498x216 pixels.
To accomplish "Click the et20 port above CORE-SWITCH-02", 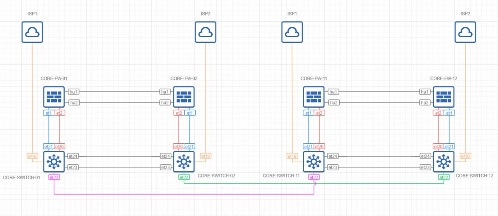I will click(x=179, y=146).
